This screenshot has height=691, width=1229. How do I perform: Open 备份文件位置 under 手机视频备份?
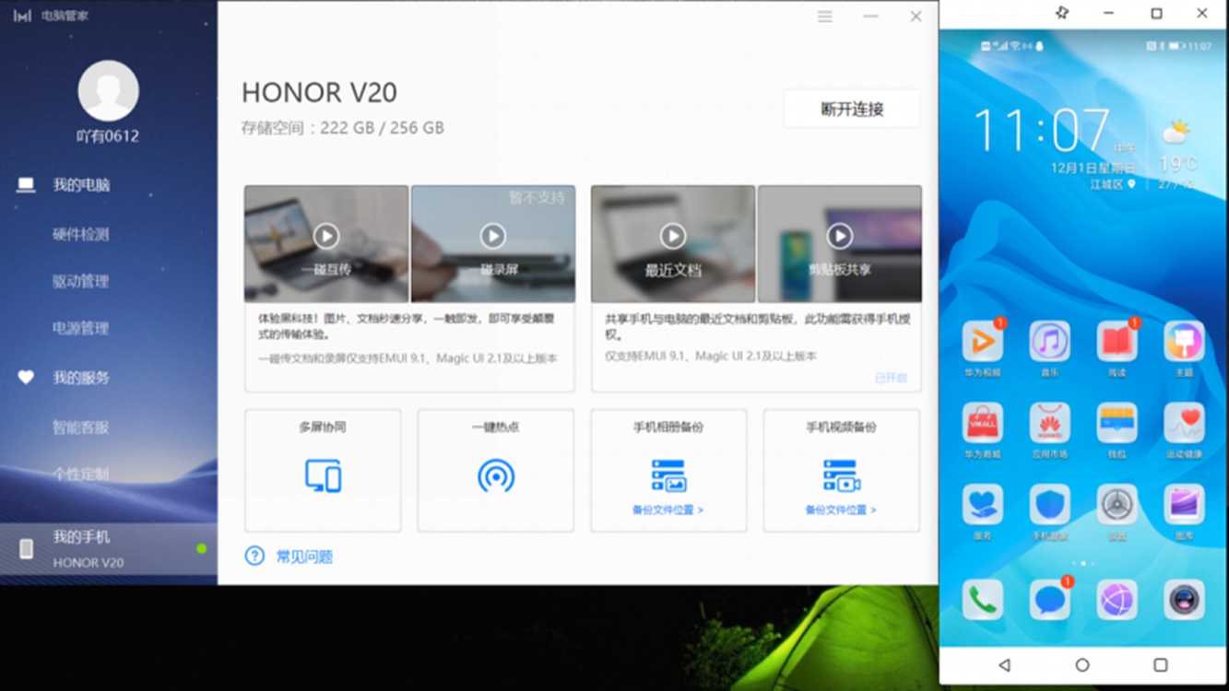[x=841, y=509]
